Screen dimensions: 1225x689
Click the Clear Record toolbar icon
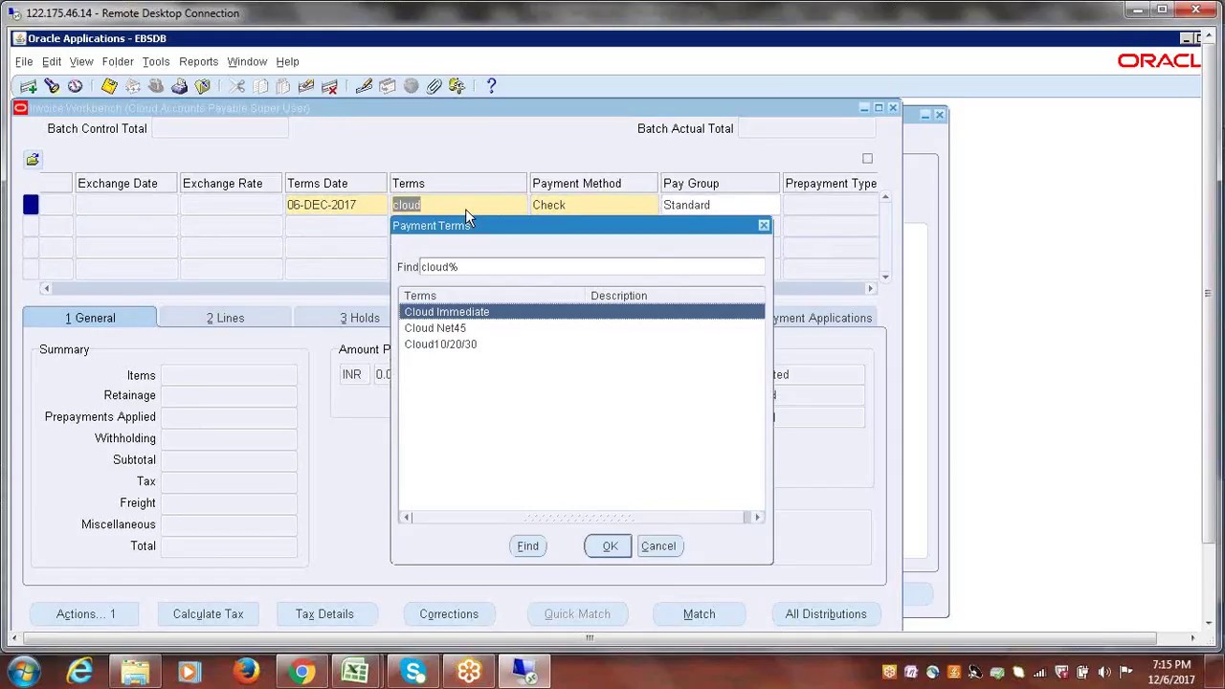click(306, 86)
